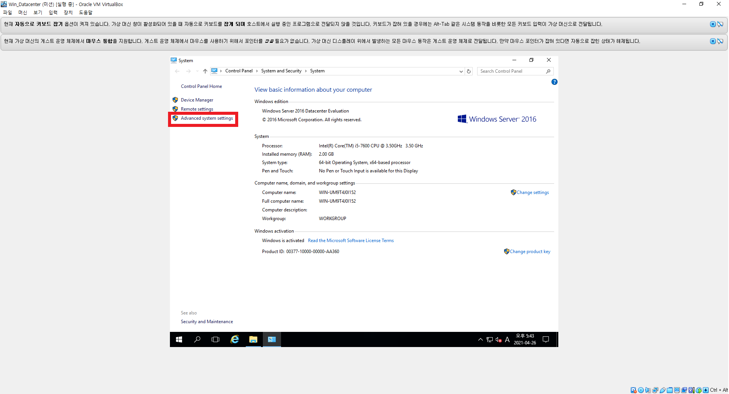This screenshot has height=394, width=729.
Task: Open the 파일 menu in VirtualBox
Action: [8, 13]
